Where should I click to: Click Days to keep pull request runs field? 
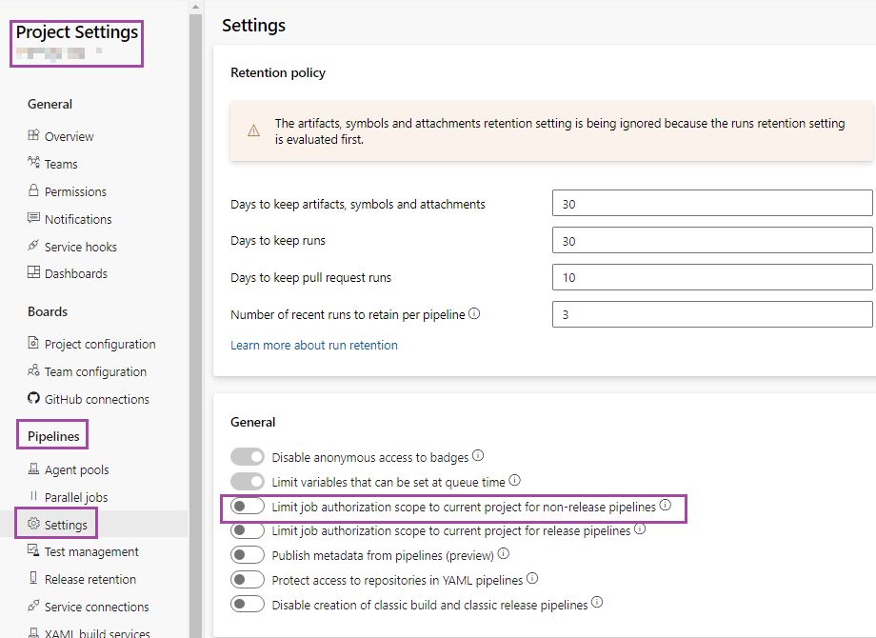[712, 277]
